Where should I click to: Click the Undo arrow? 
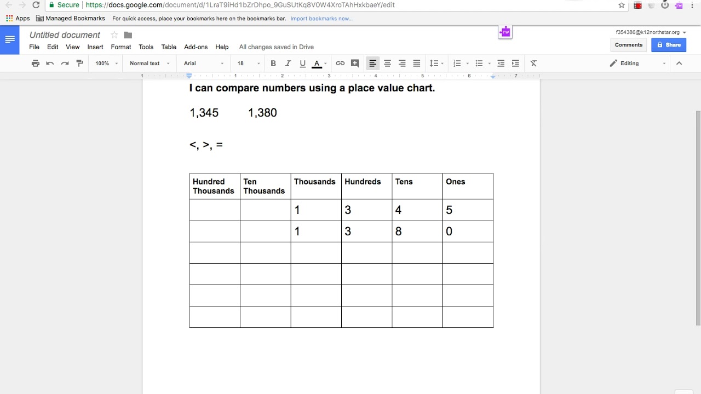(50, 63)
